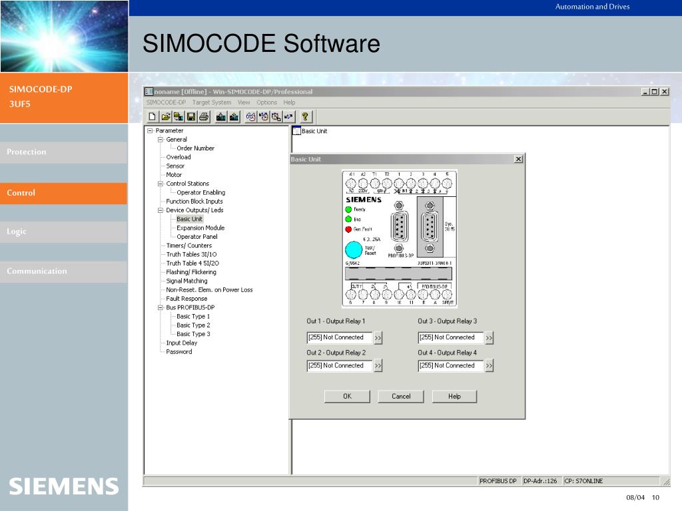
Task: Click the signal clock toolbar icon
Action: (x=264, y=116)
